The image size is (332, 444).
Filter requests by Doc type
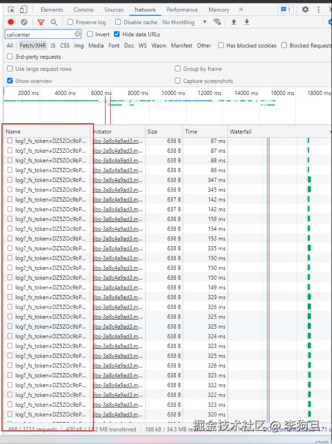pyautogui.click(x=129, y=46)
